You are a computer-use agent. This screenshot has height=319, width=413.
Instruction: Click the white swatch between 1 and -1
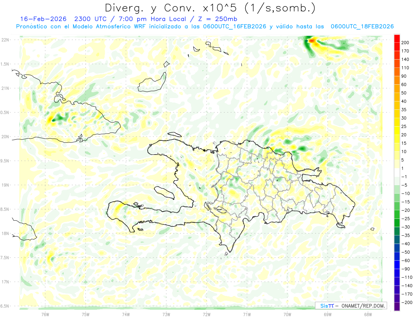tap(397, 172)
